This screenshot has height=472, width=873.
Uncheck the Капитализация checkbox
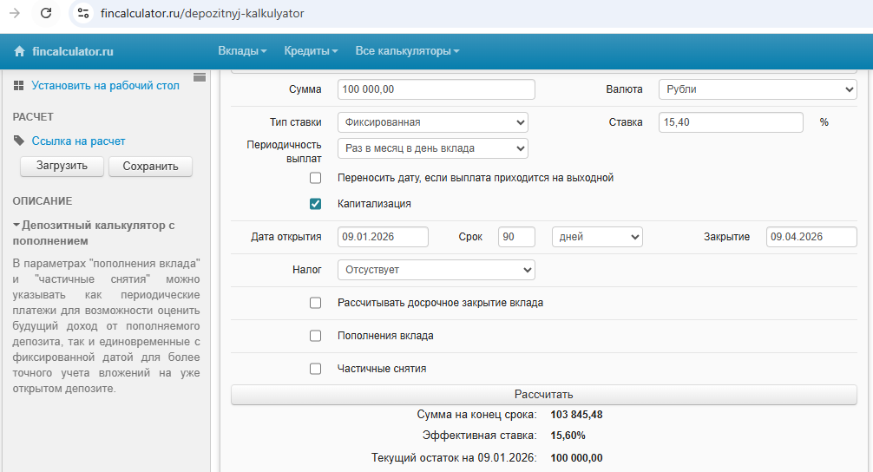(316, 204)
